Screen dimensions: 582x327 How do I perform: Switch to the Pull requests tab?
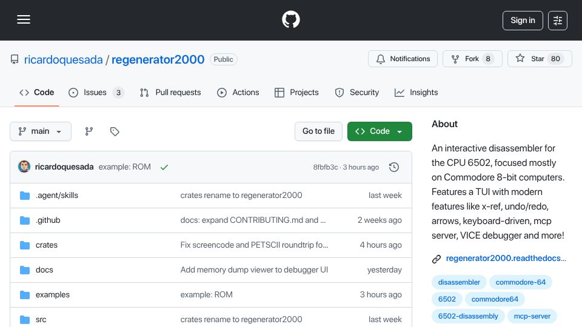click(x=170, y=92)
